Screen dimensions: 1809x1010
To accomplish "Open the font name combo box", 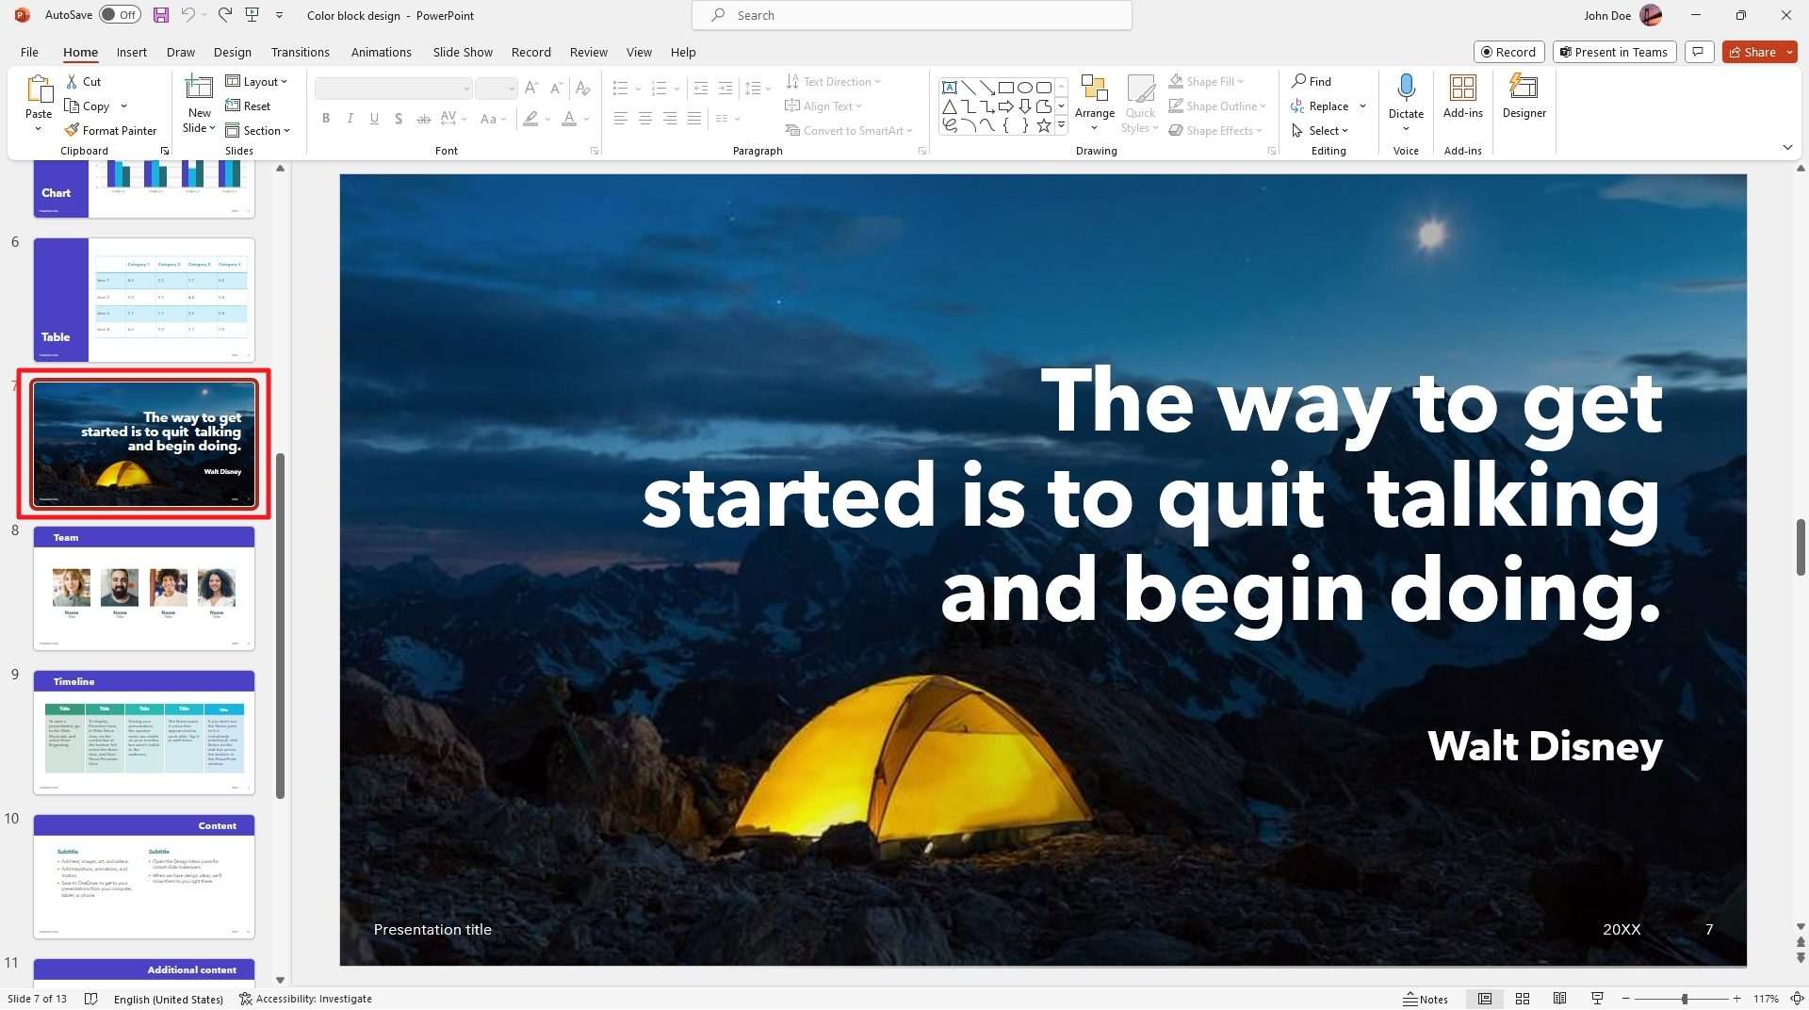I will click(x=393, y=89).
